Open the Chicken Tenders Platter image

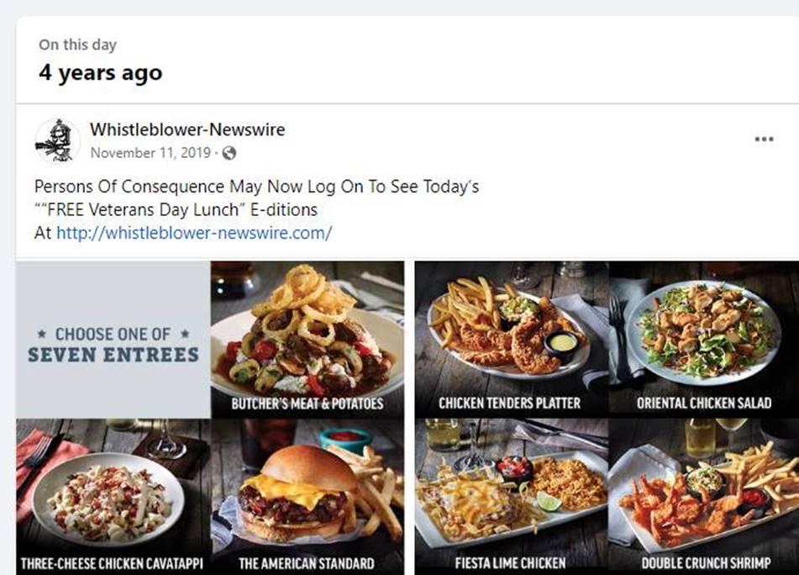coord(512,340)
